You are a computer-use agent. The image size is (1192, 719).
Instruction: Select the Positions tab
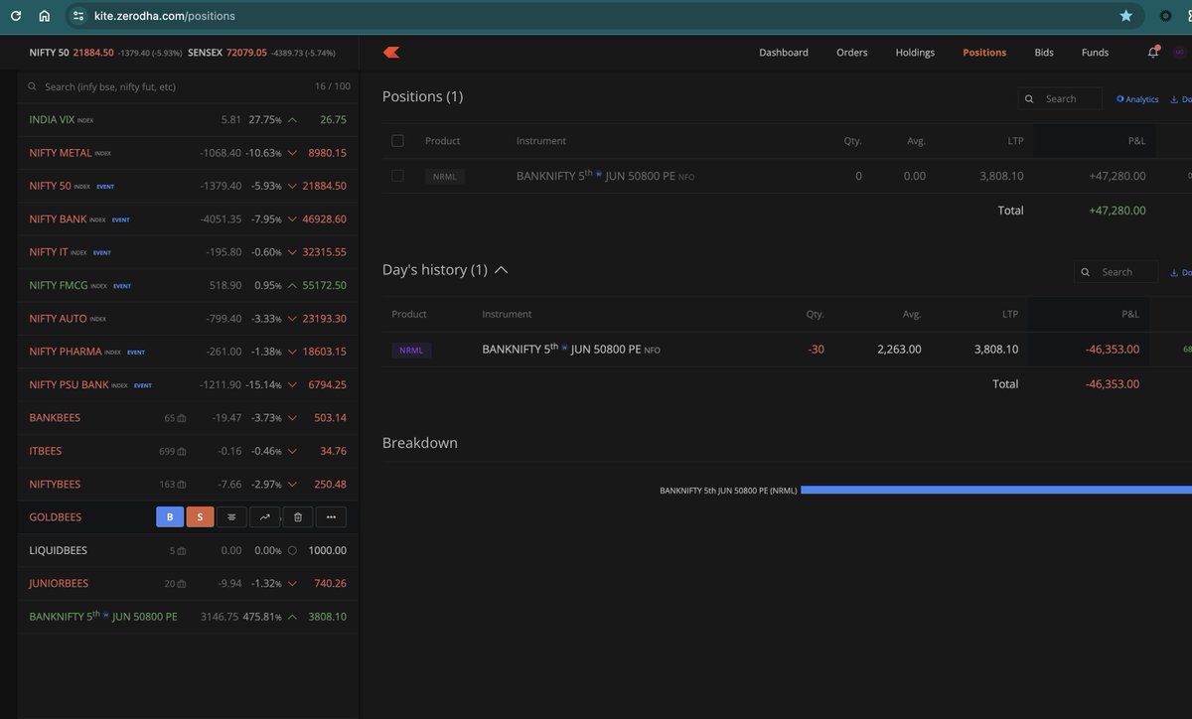click(984, 53)
